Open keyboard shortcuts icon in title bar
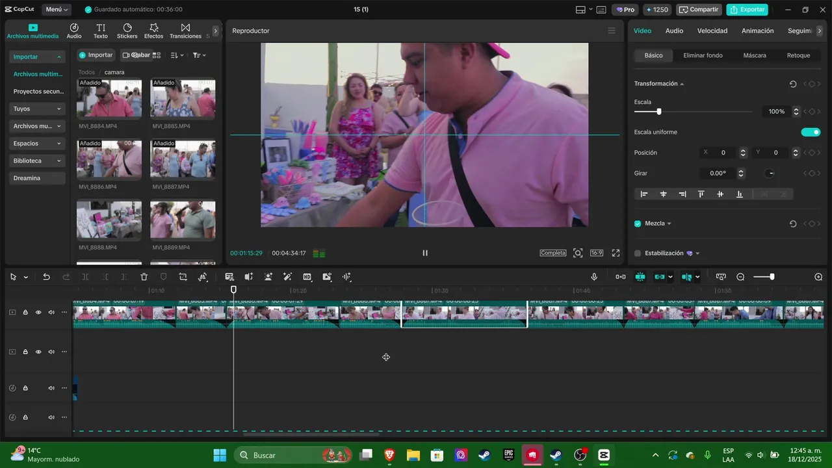Screen dimensions: 832x468 [601, 10]
